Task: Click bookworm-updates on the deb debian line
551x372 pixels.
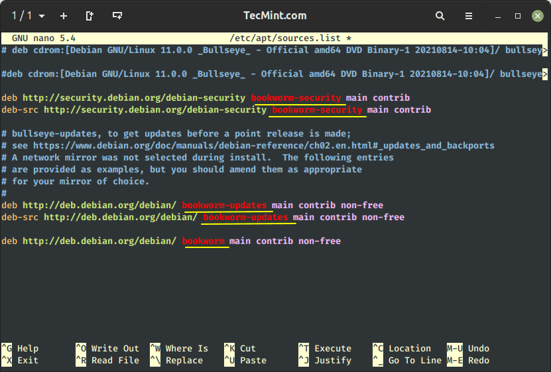Action: point(224,205)
